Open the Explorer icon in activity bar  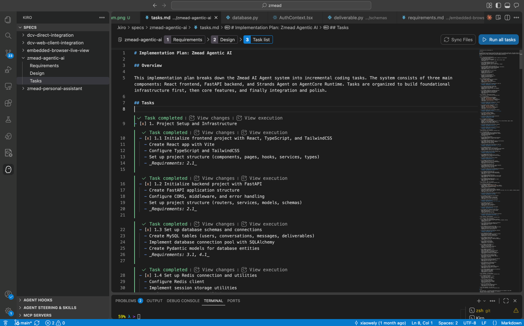coord(8,20)
